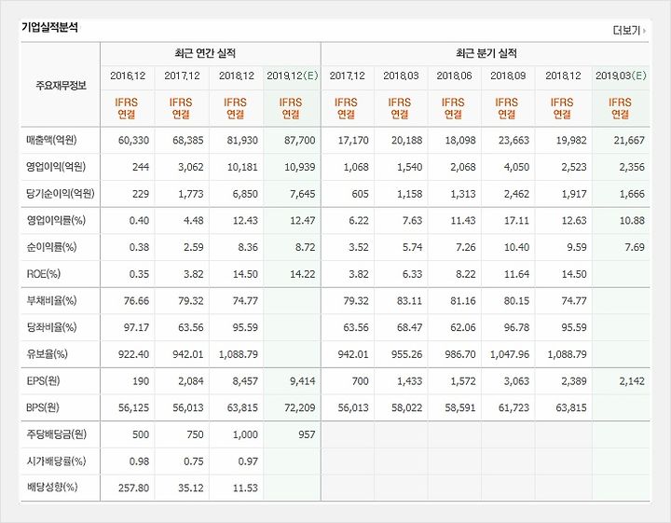Click quick ratio value 97.17
The height and width of the screenshot is (523, 671).
(136, 328)
